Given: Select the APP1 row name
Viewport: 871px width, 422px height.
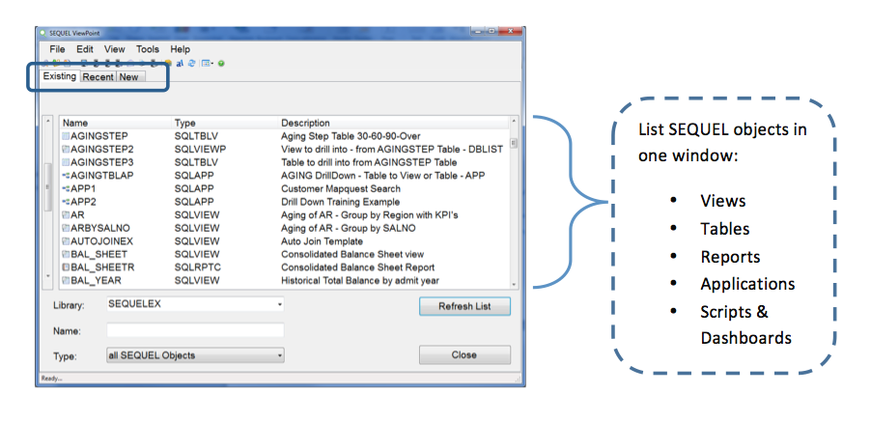Looking at the screenshot, I should pyautogui.click(x=83, y=189).
